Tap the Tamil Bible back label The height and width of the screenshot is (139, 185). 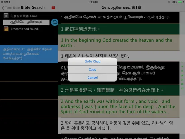(12, 8)
